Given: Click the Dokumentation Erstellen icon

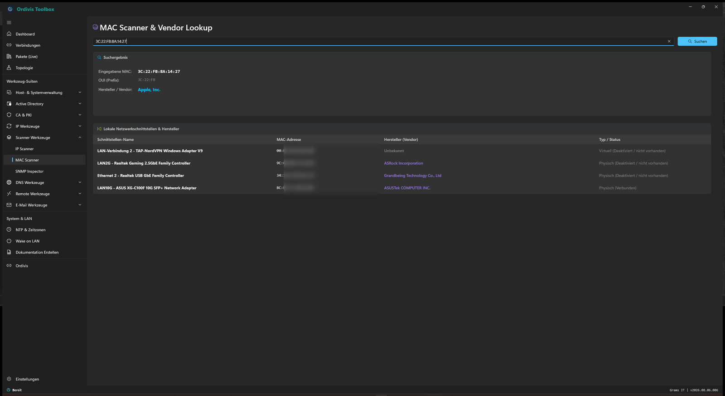Looking at the screenshot, I should pyautogui.click(x=9, y=253).
